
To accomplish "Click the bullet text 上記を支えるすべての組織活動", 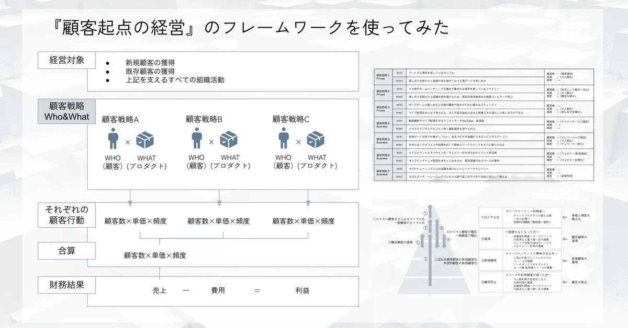I will coord(175,80).
